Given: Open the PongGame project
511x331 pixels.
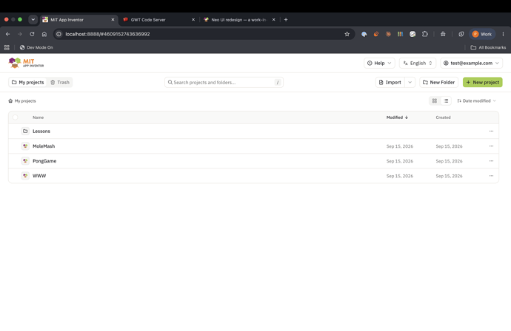Looking at the screenshot, I should click(x=44, y=161).
